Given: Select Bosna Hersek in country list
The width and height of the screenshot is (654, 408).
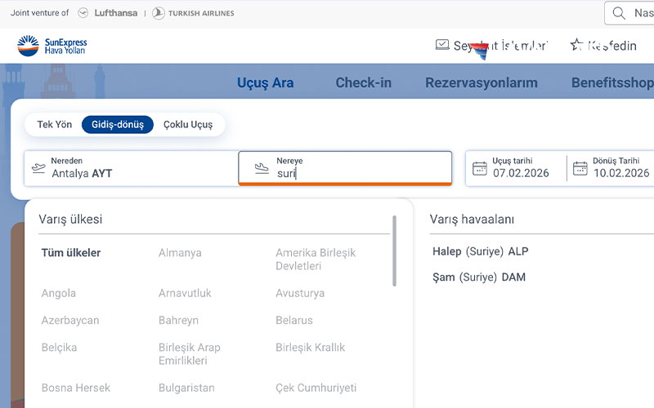Looking at the screenshot, I should pos(75,388).
